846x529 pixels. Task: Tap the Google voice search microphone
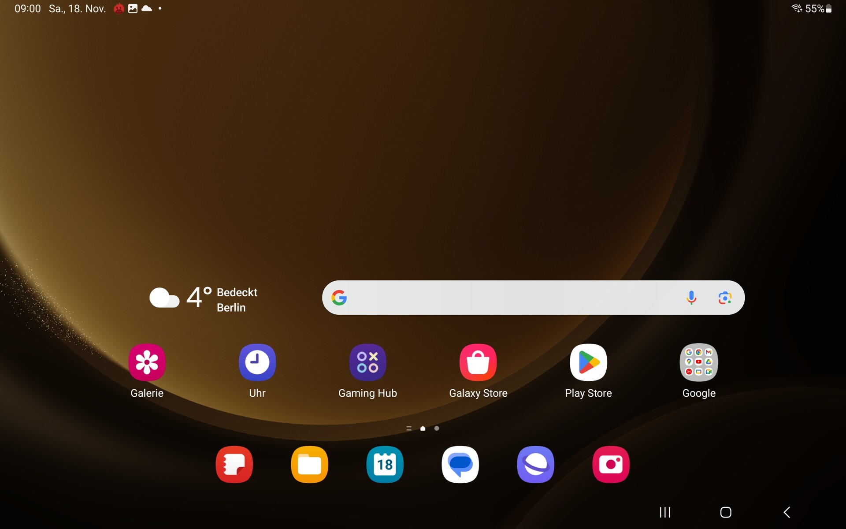691,298
